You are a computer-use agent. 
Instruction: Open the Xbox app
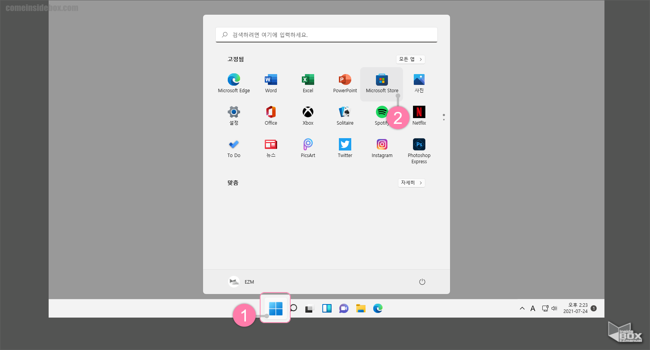(x=308, y=116)
